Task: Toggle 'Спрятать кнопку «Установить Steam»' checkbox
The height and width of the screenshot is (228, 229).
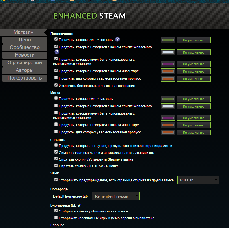Action: 56,159
